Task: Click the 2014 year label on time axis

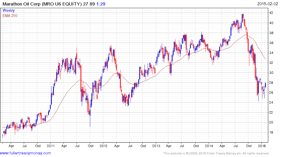Action: tap(209, 146)
